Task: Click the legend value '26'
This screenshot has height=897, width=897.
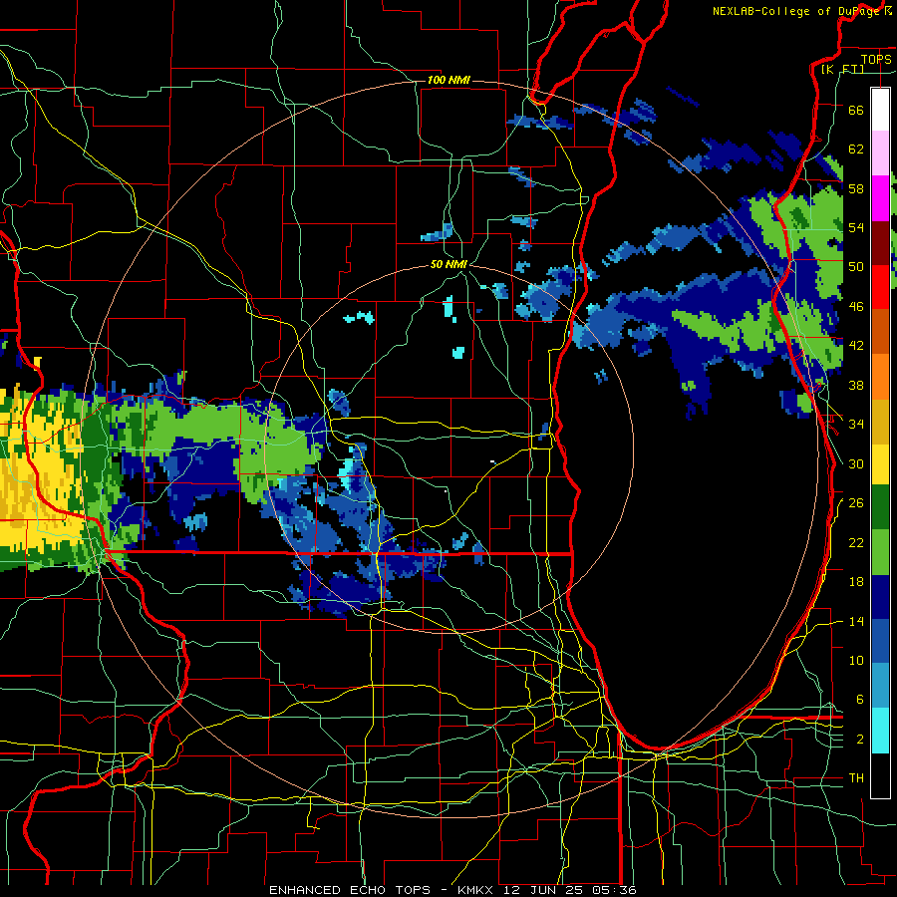Action: pos(856,503)
